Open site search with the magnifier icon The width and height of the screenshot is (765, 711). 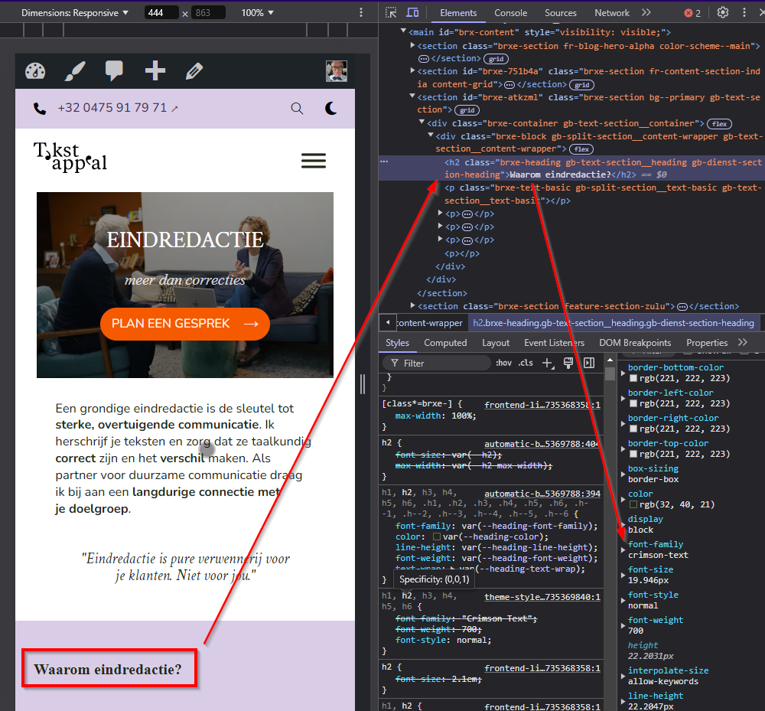click(297, 109)
